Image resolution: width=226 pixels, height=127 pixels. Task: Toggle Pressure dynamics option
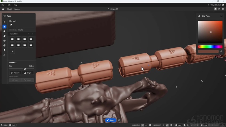[15, 73]
